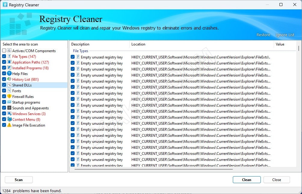The width and height of the screenshot is (302, 194).
Task: Click the Clean button
Action: 247,180
